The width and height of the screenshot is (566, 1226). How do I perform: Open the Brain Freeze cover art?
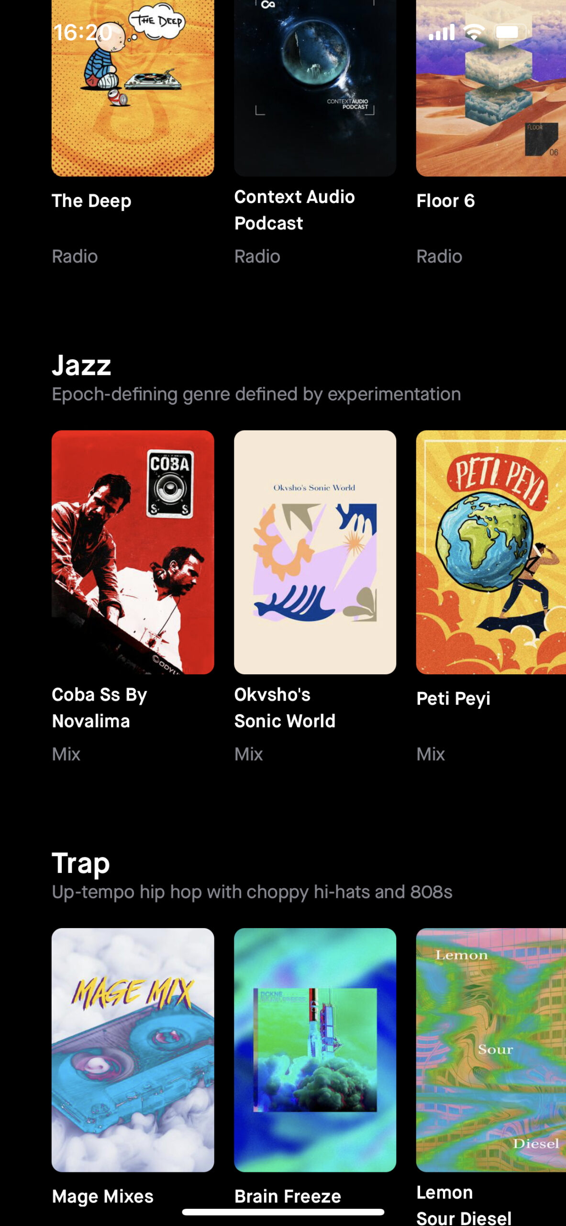point(315,1050)
